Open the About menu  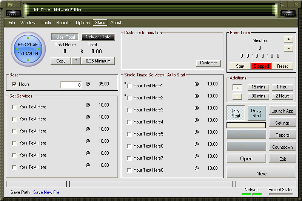tap(116, 23)
